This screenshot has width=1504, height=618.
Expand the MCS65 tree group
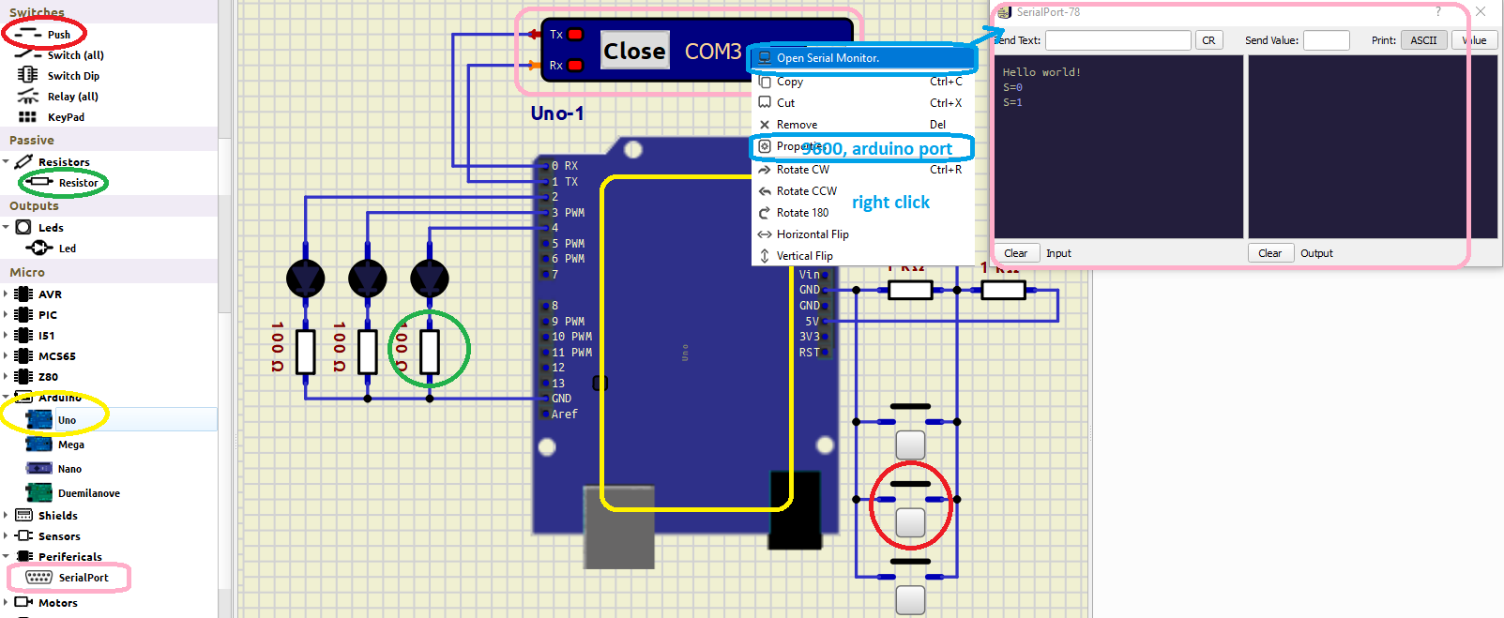(6, 356)
